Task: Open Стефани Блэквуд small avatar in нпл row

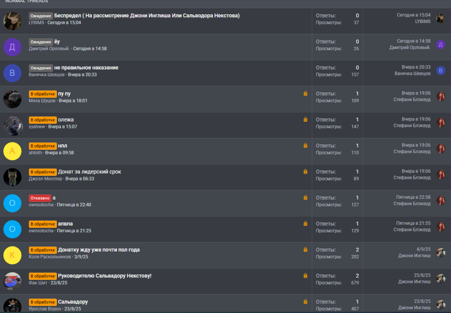Action: coord(441,149)
